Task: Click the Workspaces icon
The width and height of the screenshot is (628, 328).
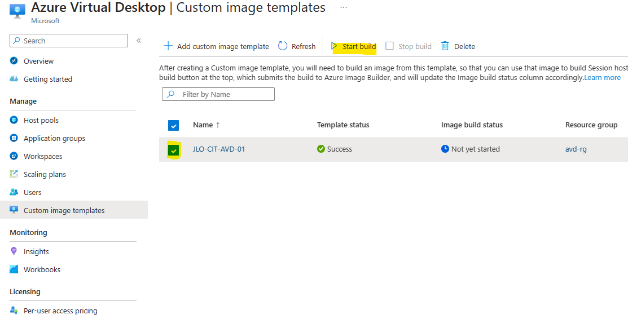Action: click(14, 156)
